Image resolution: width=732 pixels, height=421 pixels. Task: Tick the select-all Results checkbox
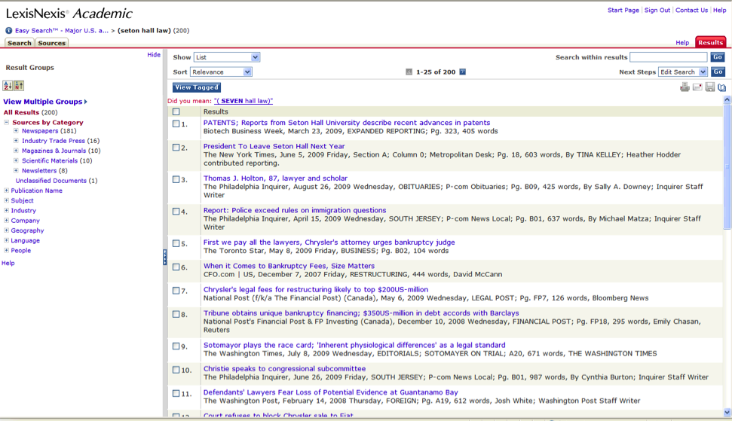(x=176, y=112)
